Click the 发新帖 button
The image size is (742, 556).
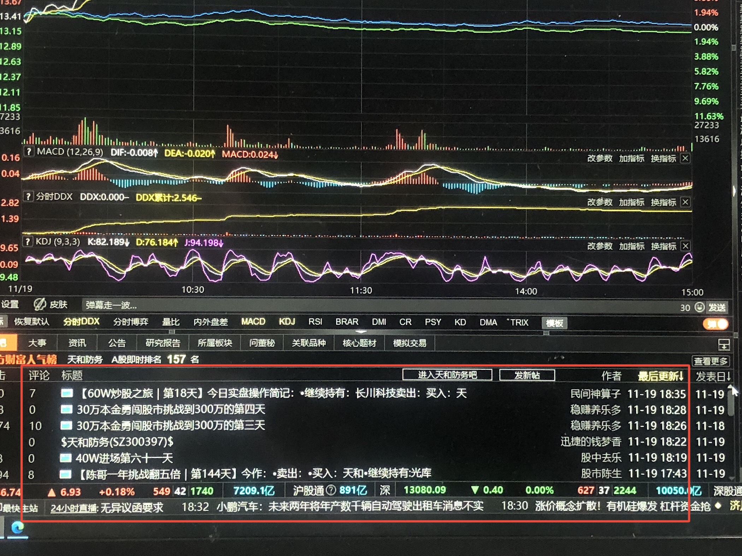526,375
